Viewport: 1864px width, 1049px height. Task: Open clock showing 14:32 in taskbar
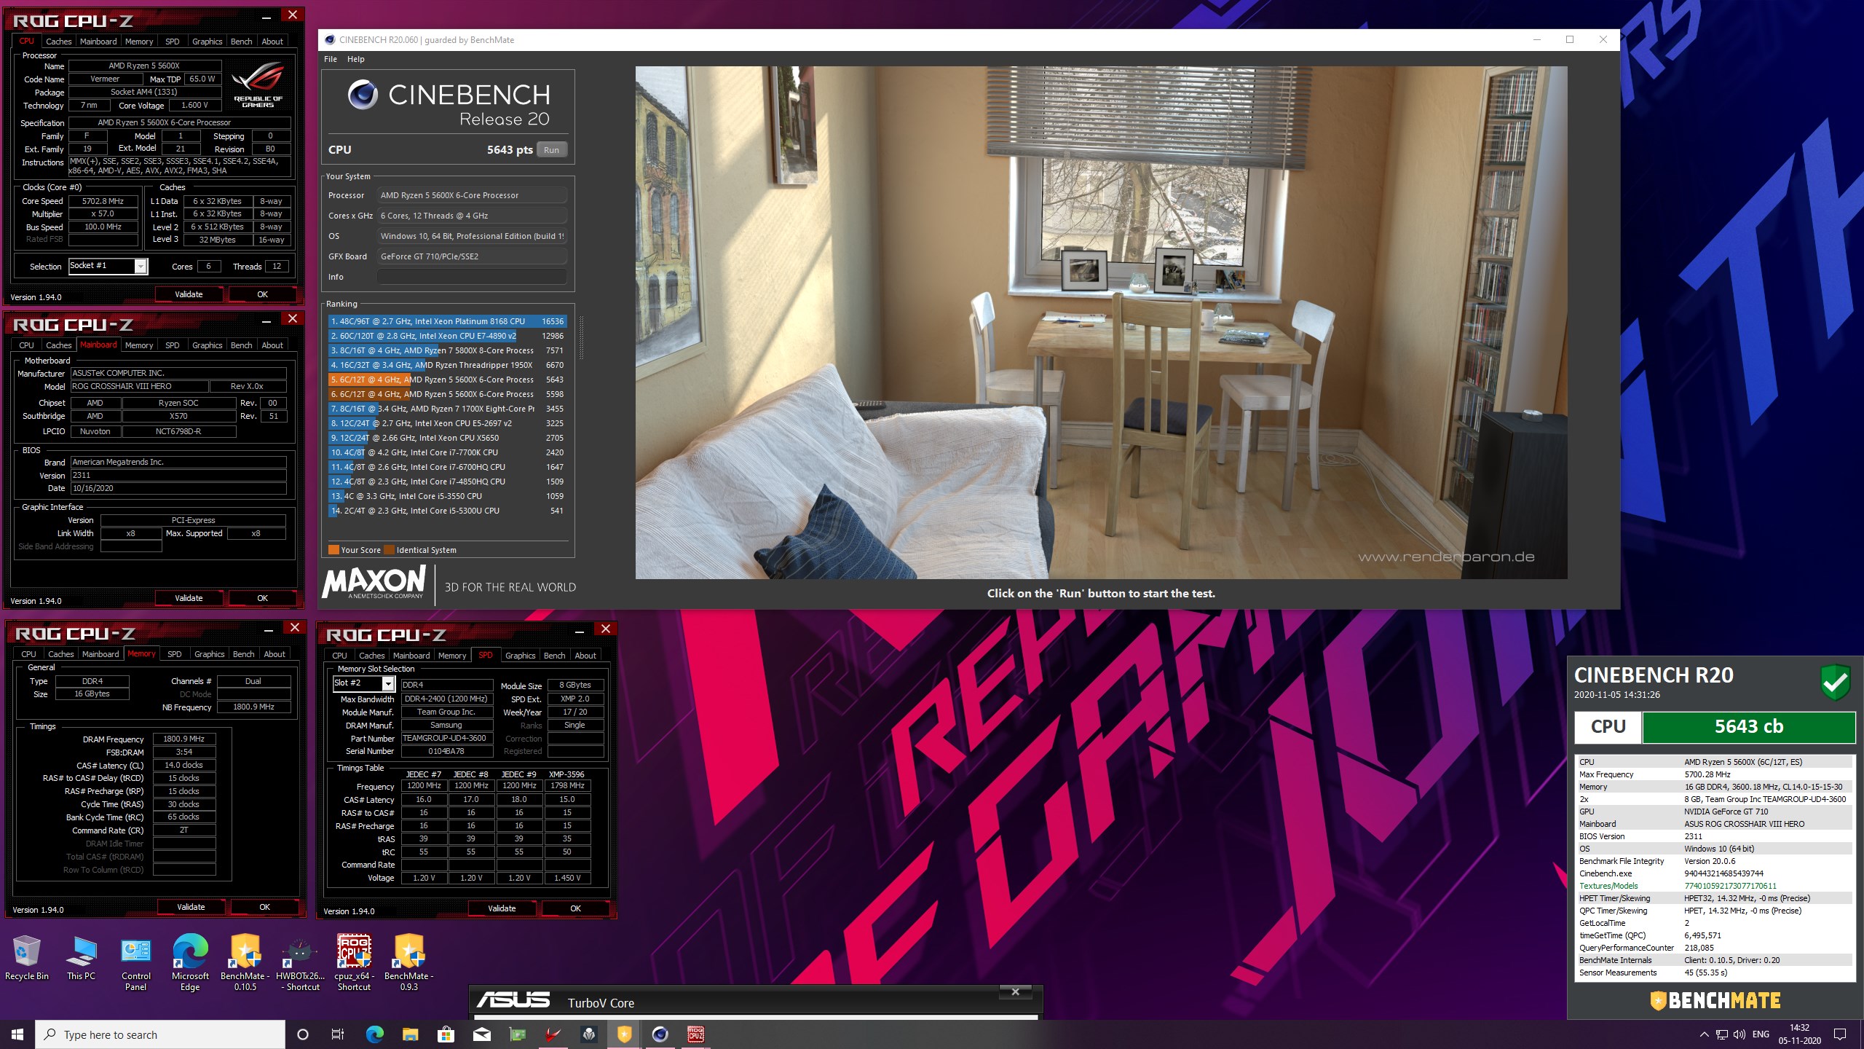coord(1800,1034)
